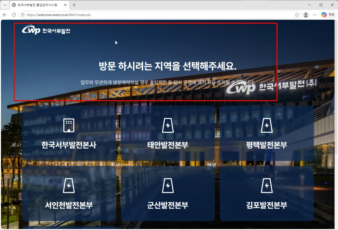Select the 한국서부발전본사 card
The image size is (338, 230).
[x=69, y=133]
